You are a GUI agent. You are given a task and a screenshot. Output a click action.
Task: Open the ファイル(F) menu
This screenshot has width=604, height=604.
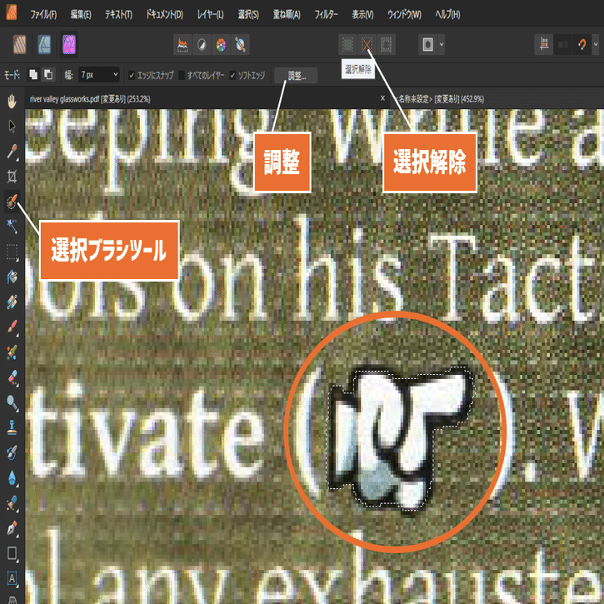click(x=43, y=15)
